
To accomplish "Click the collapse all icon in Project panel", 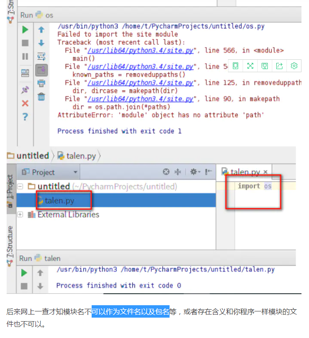I will [x=178, y=172].
